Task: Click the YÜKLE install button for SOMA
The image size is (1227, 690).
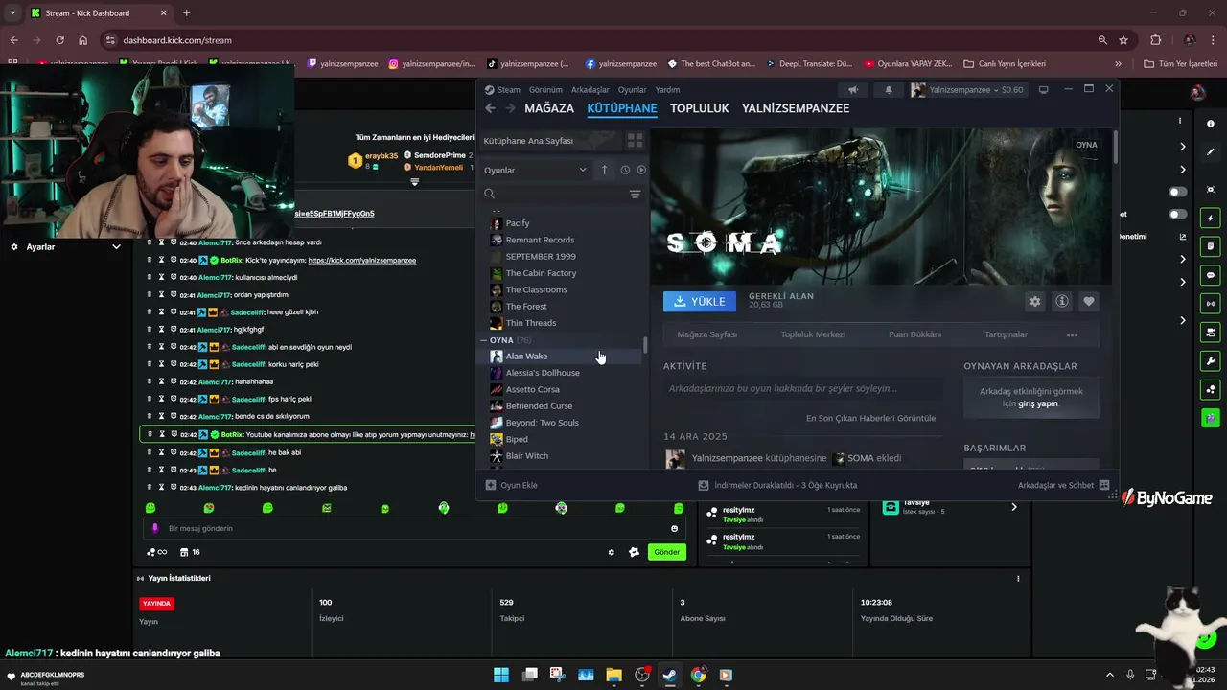Action: tap(700, 301)
